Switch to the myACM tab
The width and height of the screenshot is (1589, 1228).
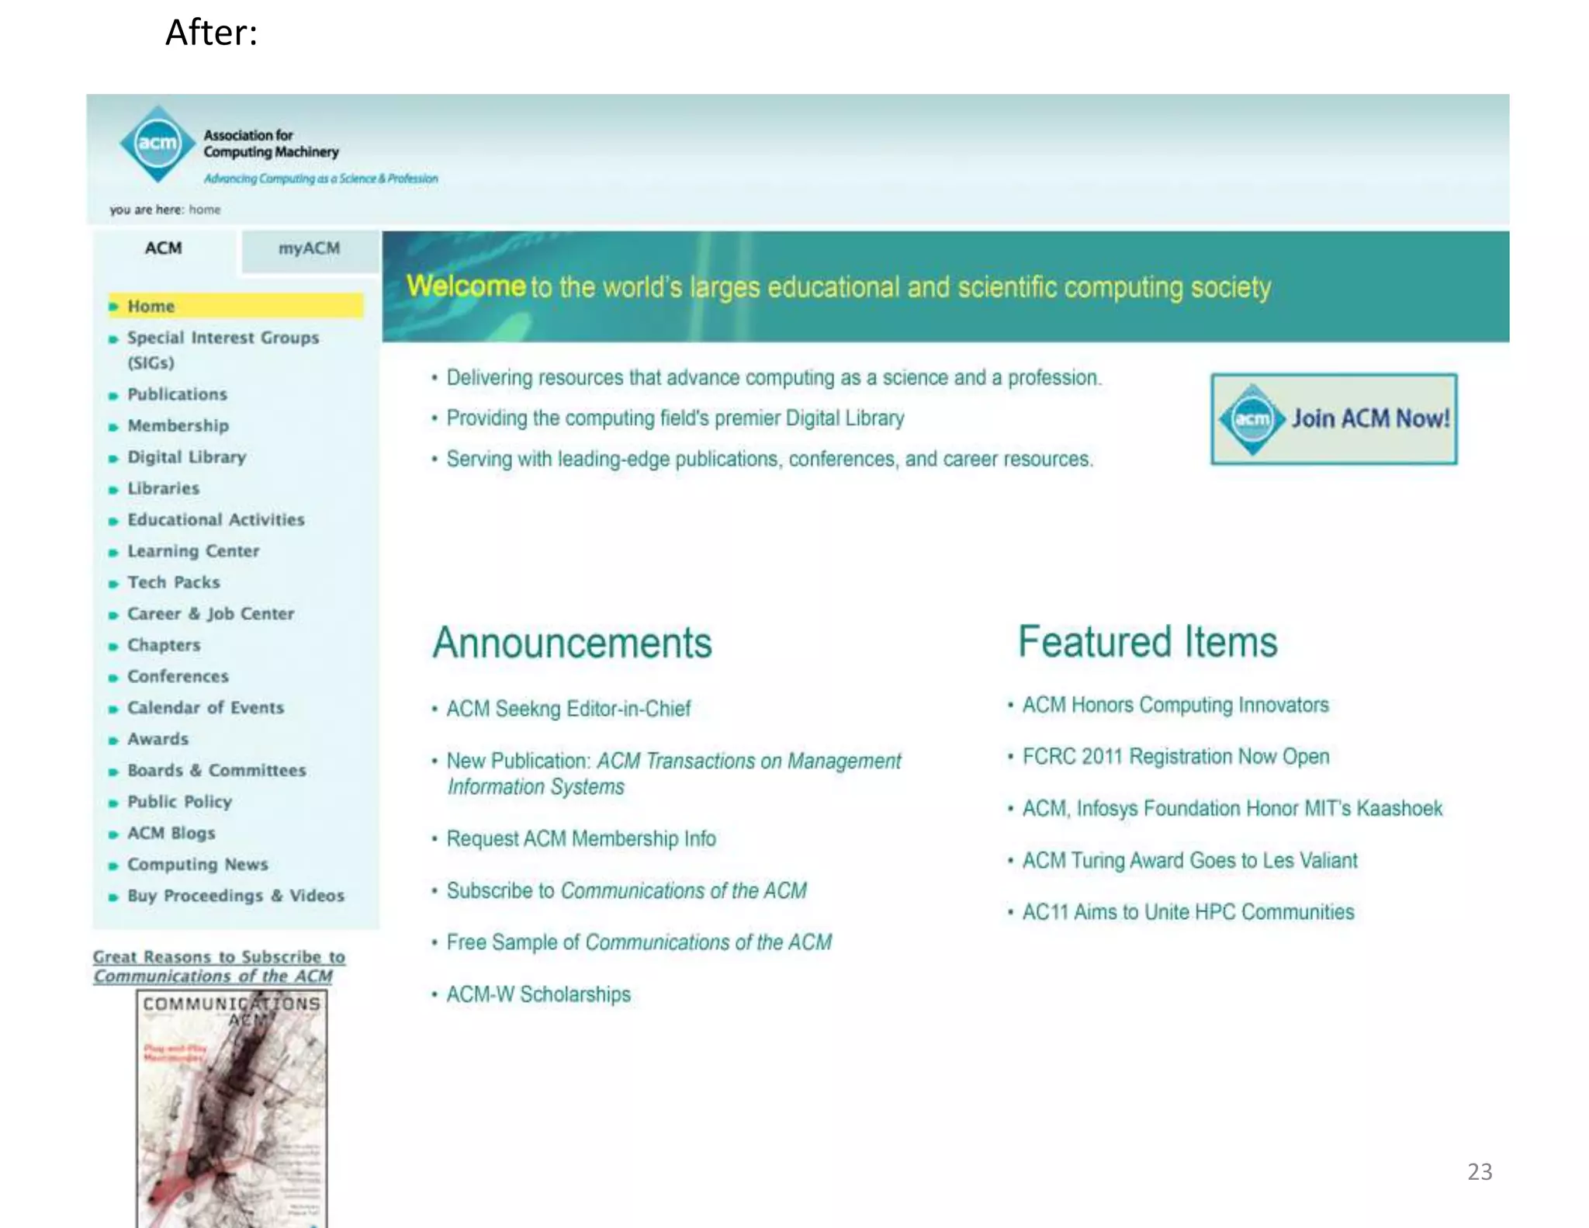[x=309, y=249]
